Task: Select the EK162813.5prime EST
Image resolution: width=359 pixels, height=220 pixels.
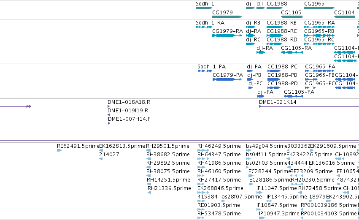Action: [101, 151]
